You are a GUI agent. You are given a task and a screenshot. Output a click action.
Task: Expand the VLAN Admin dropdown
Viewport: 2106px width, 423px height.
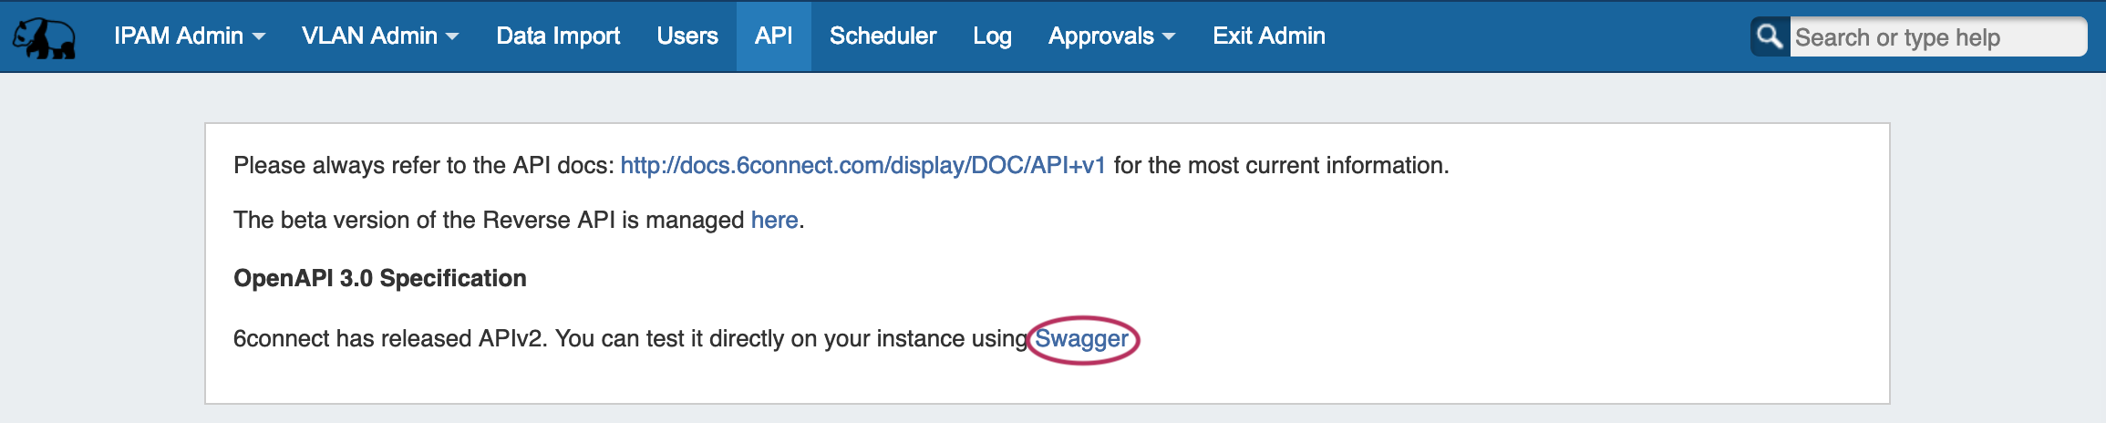369,36
